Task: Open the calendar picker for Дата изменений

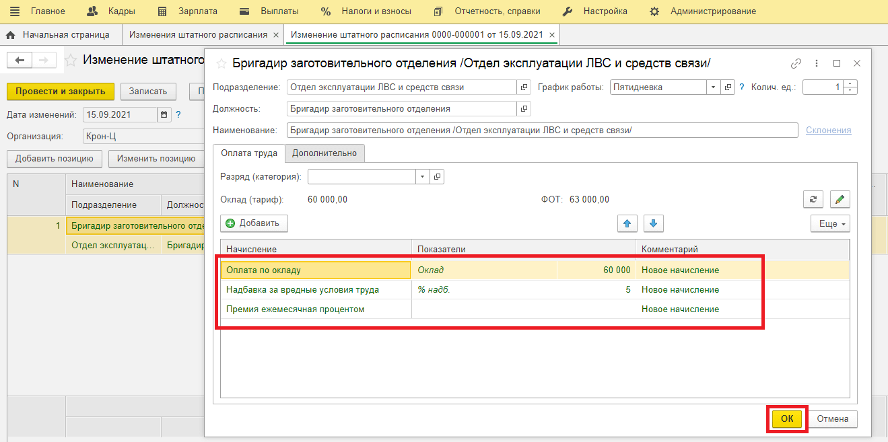Action: (x=164, y=115)
